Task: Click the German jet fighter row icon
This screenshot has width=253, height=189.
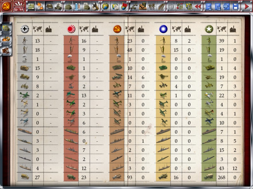Action: 25,95
